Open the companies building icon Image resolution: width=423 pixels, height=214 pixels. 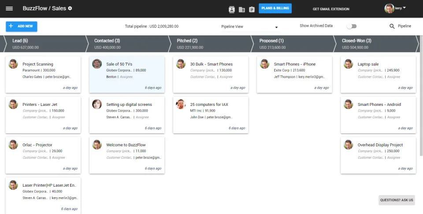(x=242, y=9)
